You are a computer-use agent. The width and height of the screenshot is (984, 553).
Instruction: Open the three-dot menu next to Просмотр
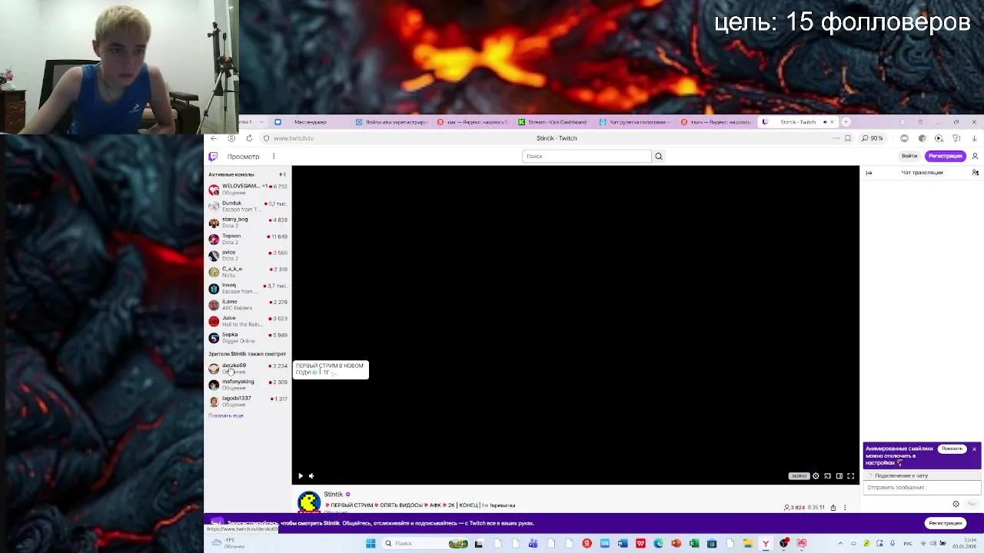[x=273, y=157]
